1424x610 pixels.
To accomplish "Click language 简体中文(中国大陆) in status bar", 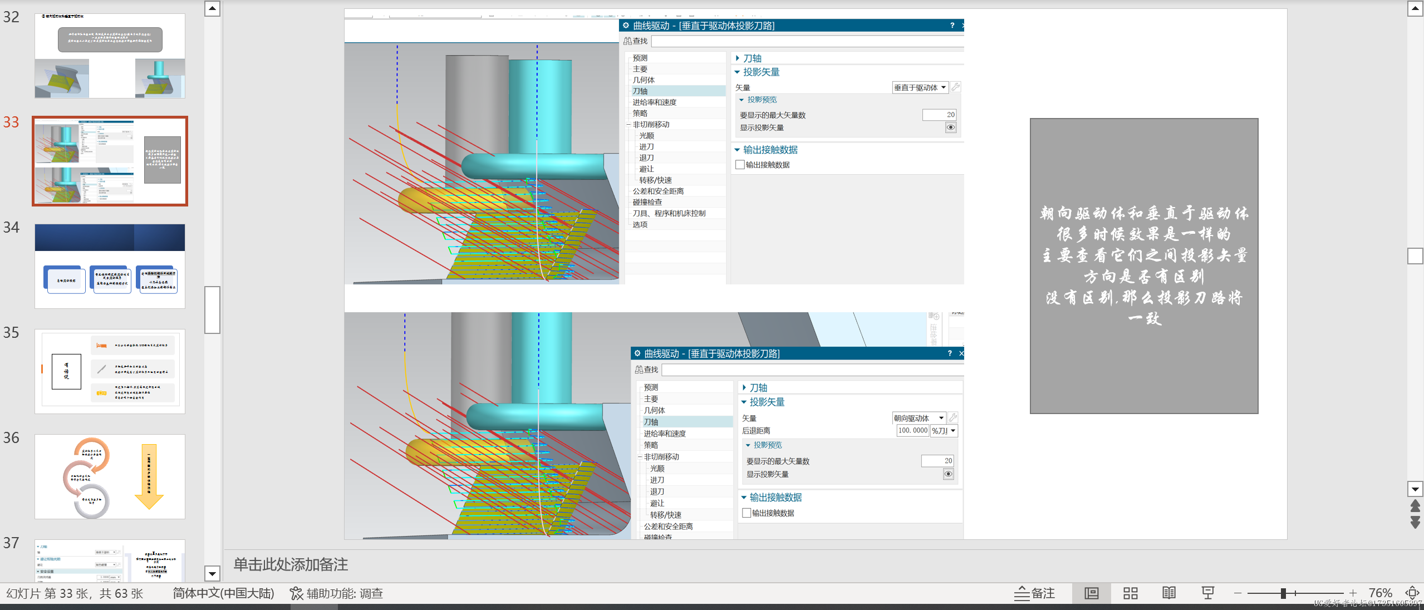I will click(x=223, y=593).
